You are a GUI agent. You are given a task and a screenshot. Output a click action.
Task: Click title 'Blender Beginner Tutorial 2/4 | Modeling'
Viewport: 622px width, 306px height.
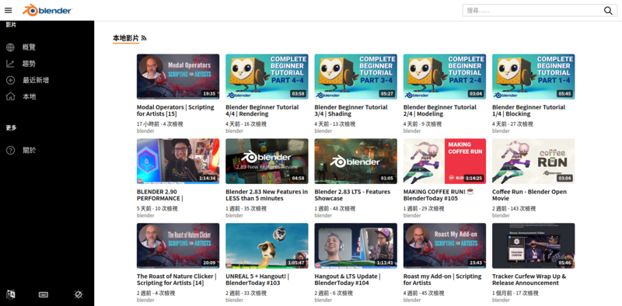tap(440, 110)
